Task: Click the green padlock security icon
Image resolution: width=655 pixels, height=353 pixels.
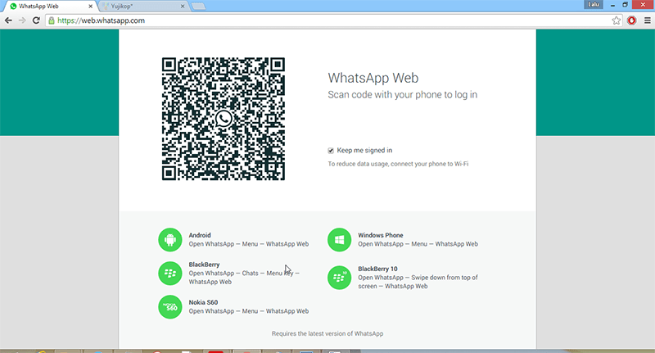Action: (52, 20)
